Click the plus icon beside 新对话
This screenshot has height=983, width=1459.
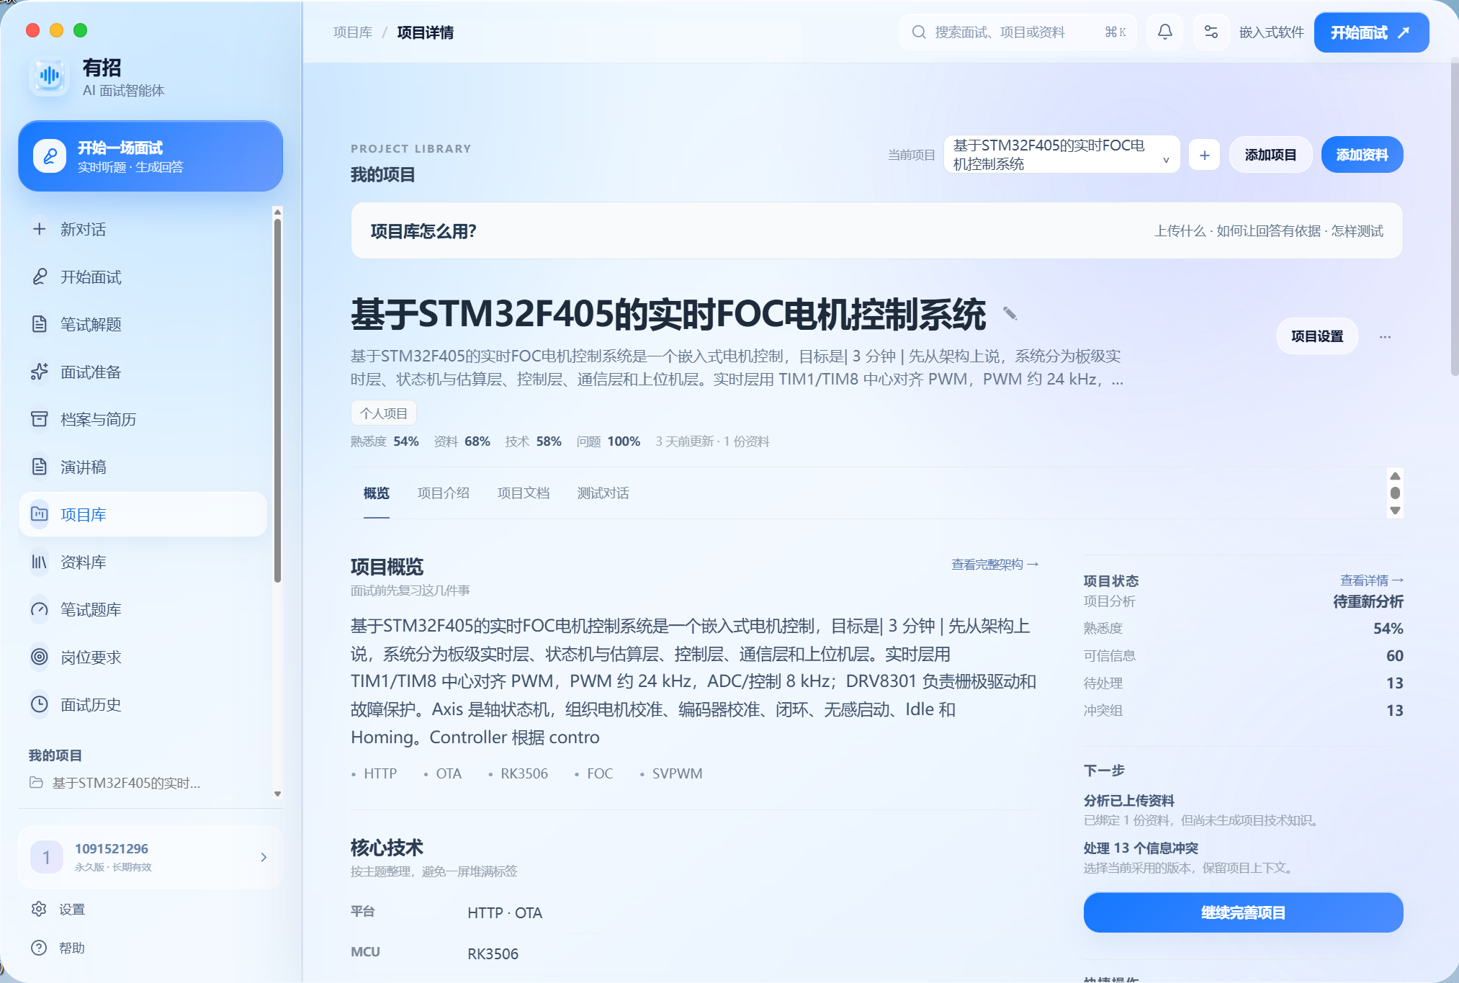point(40,229)
